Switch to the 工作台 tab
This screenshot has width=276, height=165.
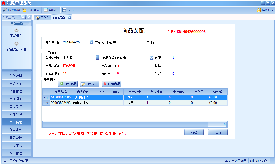[x=43, y=18]
